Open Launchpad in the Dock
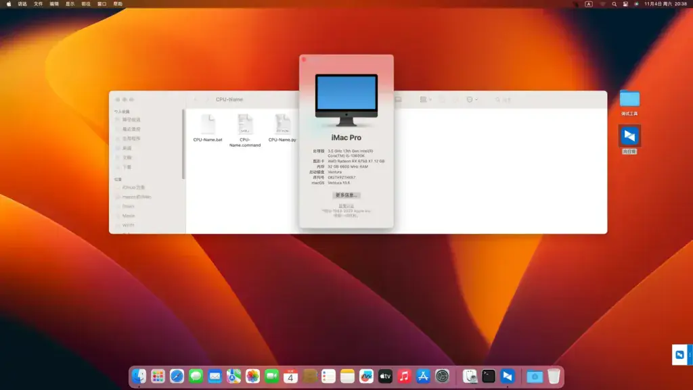 (158, 376)
